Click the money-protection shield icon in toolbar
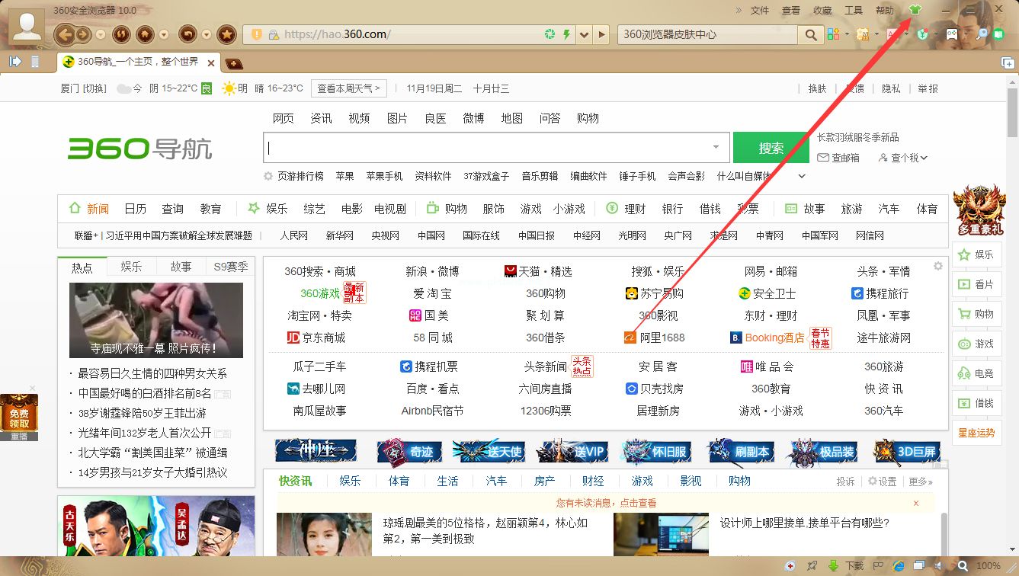The width and height of the screenshot is (1019, 576). pyautogui.click(x=923, y=34)
